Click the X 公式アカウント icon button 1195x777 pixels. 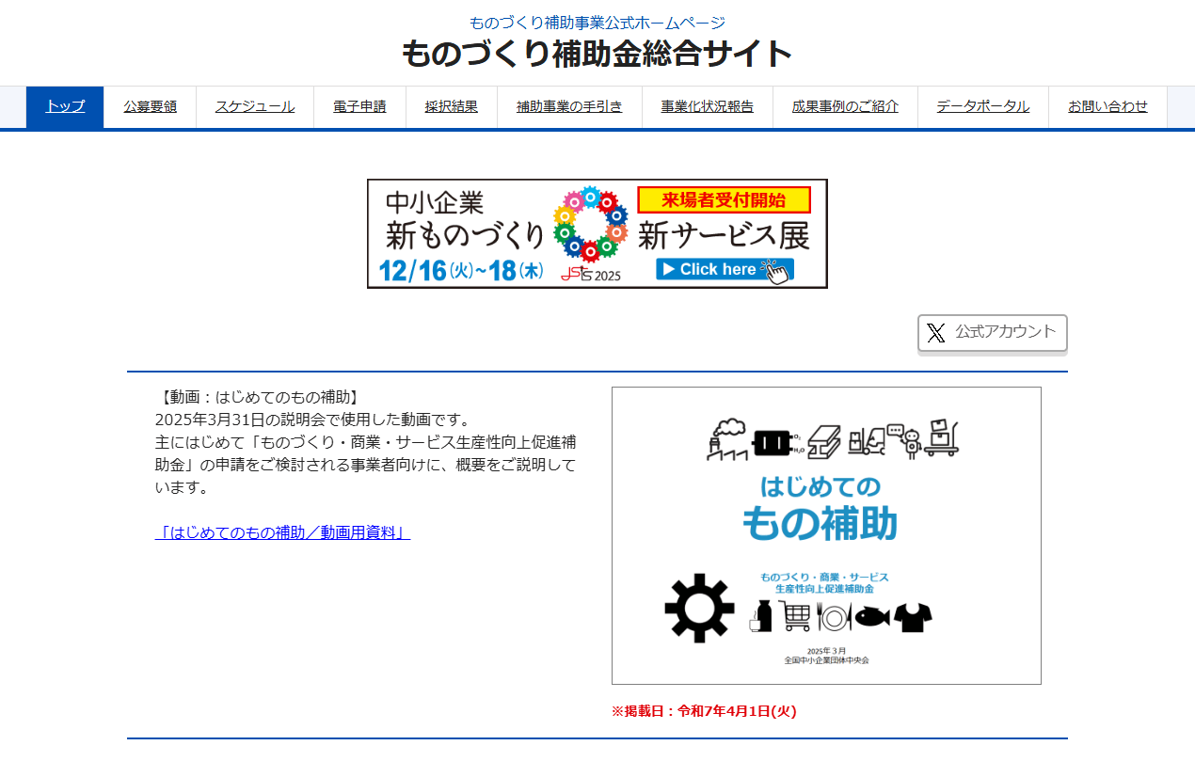coord(992,333)
